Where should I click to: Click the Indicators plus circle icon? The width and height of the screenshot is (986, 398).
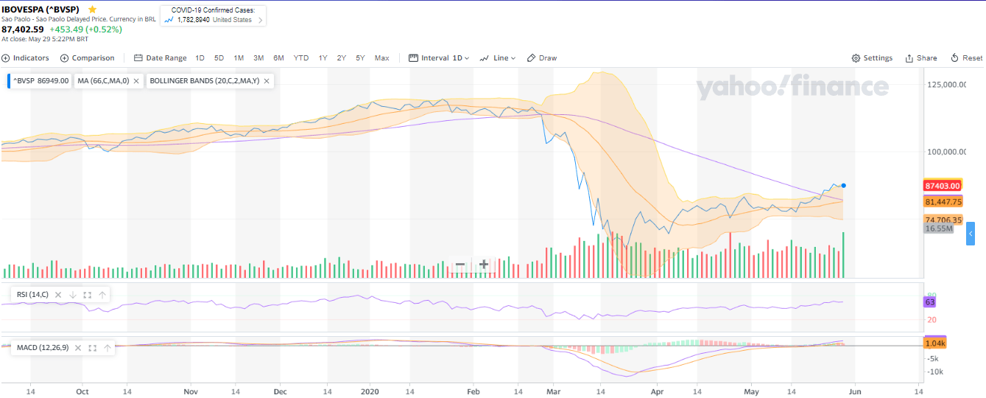click(6, 58)
